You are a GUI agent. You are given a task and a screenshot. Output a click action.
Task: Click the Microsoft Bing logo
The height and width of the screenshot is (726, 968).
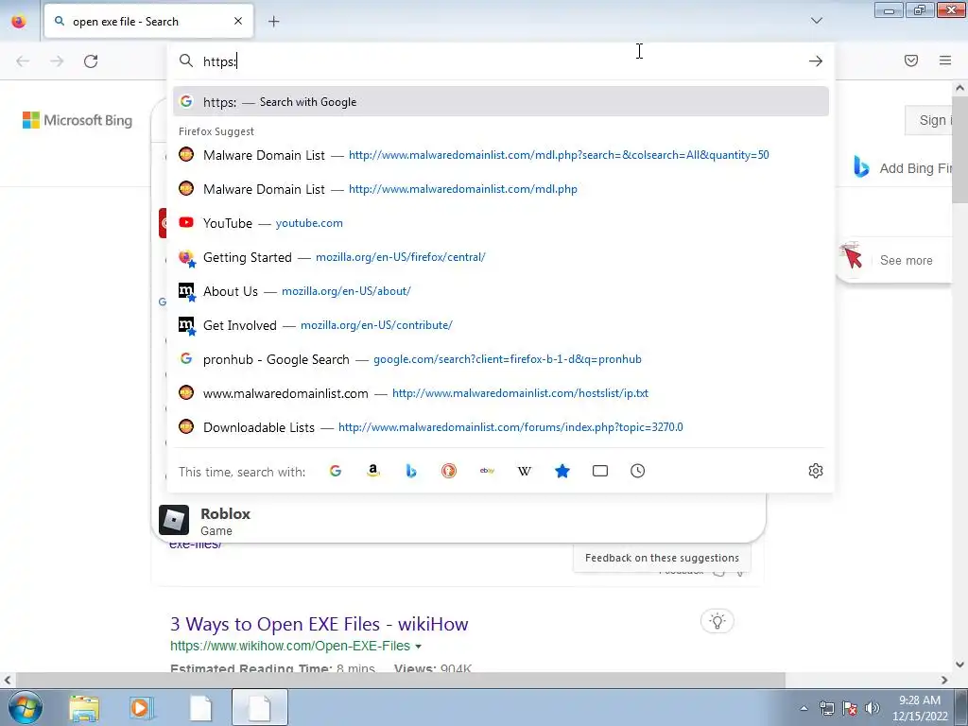[78, 120]
